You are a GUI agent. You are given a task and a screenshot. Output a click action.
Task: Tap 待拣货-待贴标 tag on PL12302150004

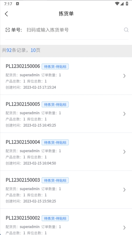55,142
